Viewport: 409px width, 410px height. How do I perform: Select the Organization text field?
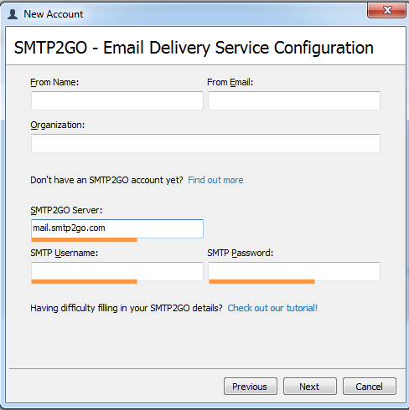pyautogui.click(x=205, y=143)
